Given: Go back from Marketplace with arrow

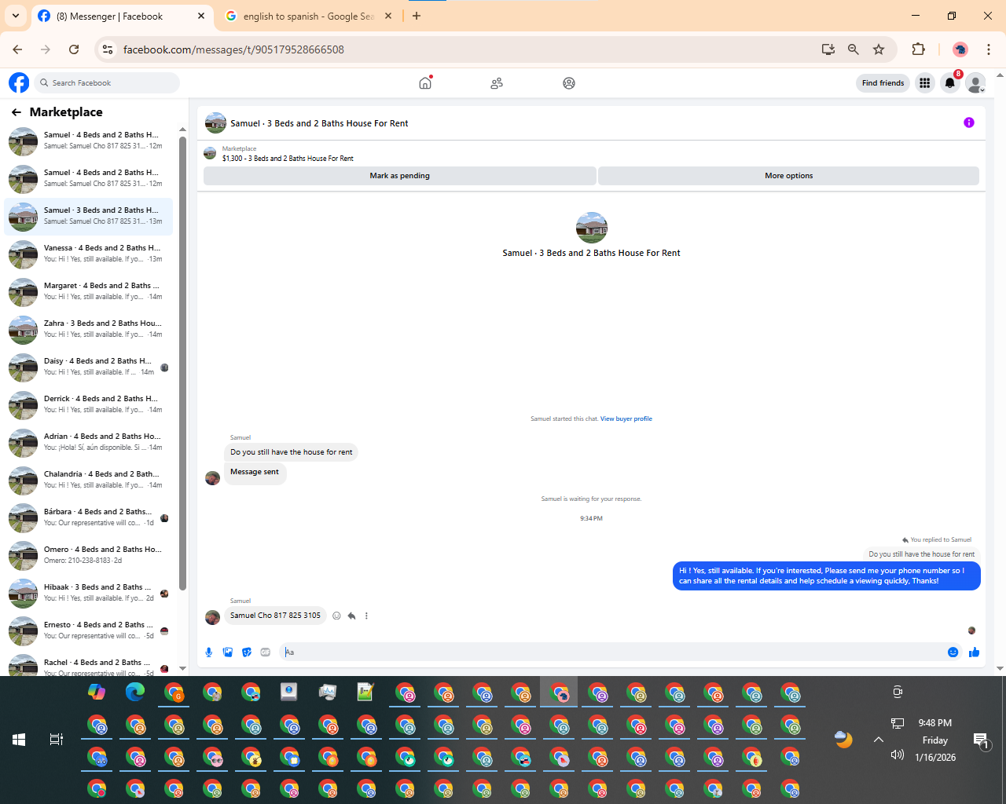Looking at the screenshot, I should pos(17,112).
